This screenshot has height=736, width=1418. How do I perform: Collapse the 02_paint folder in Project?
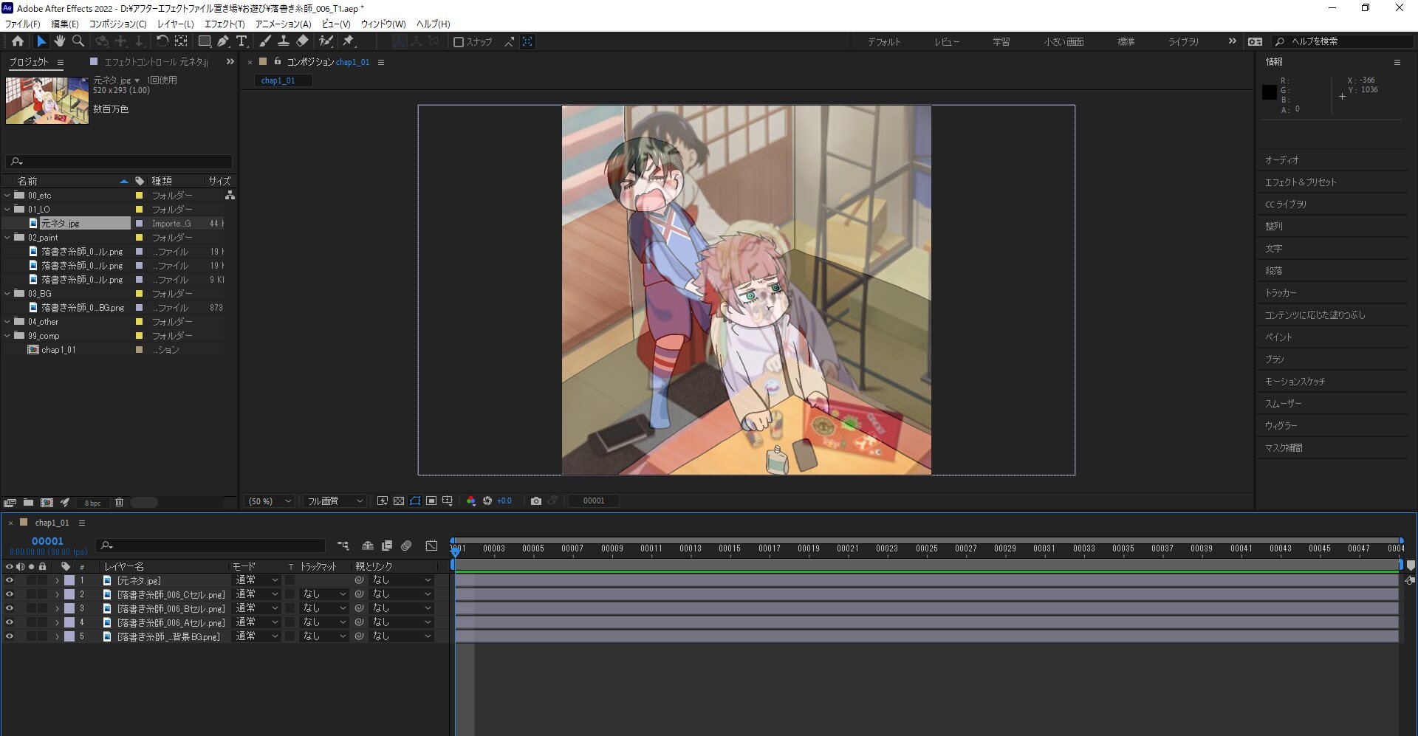7,238
